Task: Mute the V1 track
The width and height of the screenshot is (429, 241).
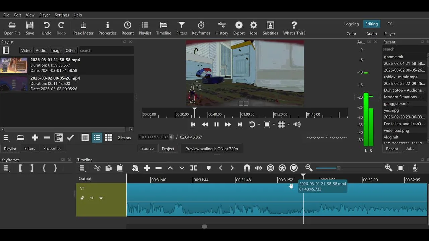Action: [x=91, y=198]
